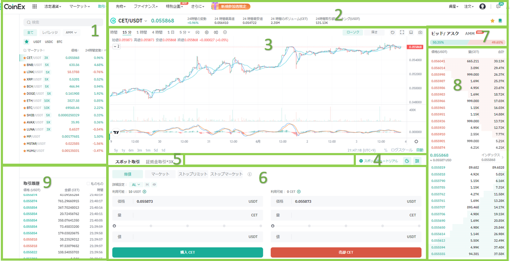Open the user profile avatar
Viewport: 510px width, 261px height.
tap(482, 7)
